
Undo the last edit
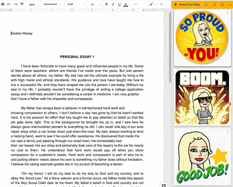pos(9,4)
